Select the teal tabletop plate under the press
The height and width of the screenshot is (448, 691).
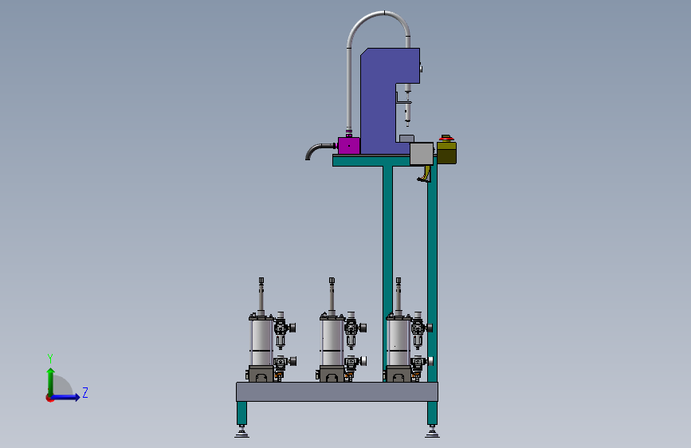coord(370,160)
